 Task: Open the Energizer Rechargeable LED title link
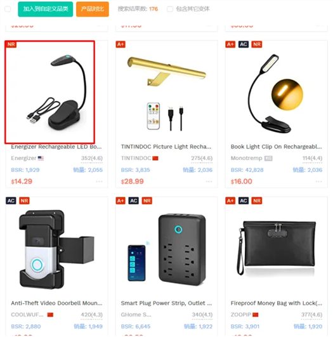tap(56, 147)
